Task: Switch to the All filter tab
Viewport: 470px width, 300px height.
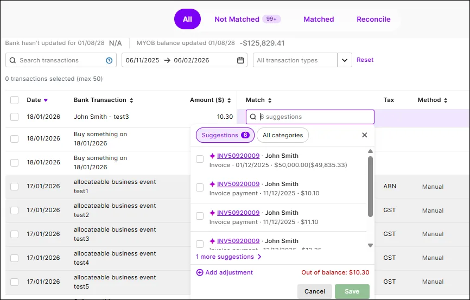Action: (187, 19)
